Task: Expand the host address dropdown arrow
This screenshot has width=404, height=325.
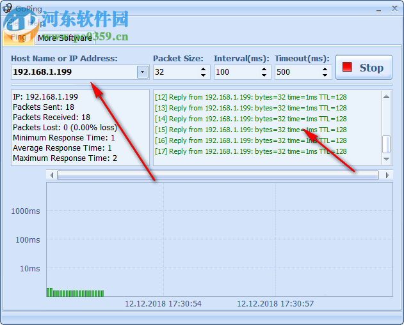Action: [143, 72]
